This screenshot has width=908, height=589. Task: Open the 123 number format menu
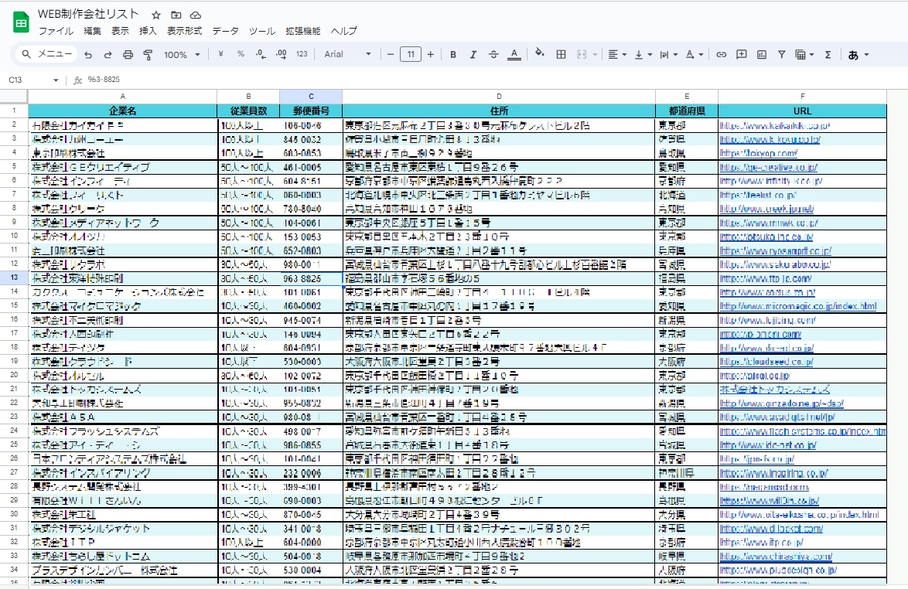pyautogui.click(x=302, y=54)
